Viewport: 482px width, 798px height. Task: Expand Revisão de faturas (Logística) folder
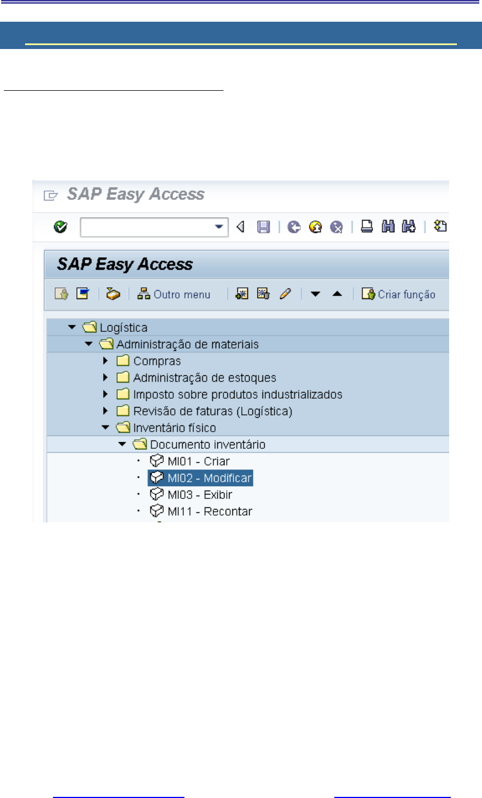pyautogui.click(x=105, y=411)
